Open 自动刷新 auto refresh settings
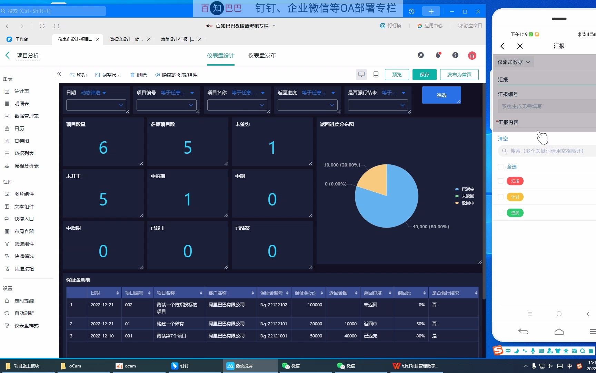This screenshot has height=373, width=596. 24,313
